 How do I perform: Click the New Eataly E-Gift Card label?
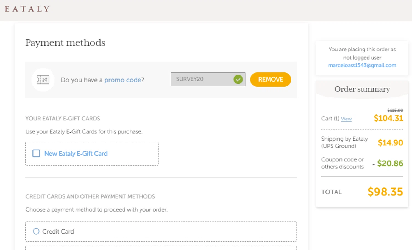click(76, 154)
